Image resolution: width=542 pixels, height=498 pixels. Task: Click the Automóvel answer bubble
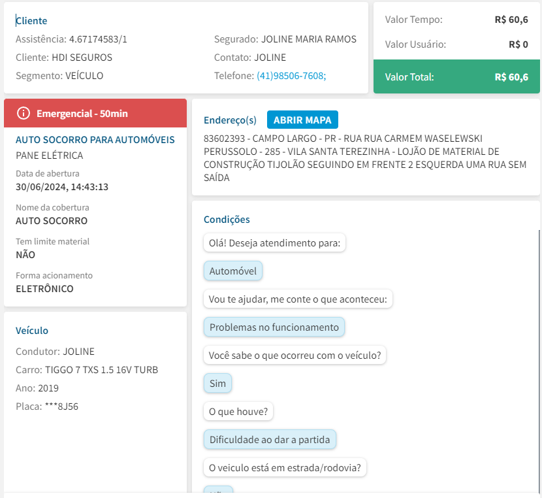click(x=233, y=271)
